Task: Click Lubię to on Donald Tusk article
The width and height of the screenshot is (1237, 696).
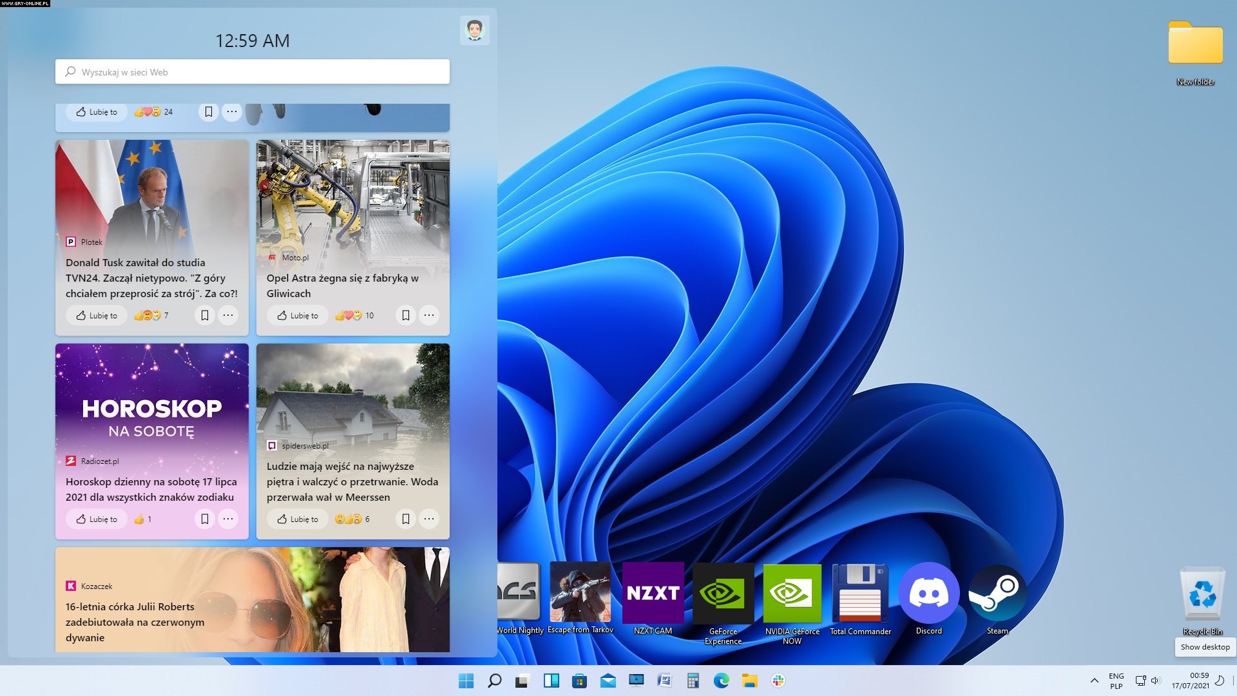Action: [x=97, y=315]
